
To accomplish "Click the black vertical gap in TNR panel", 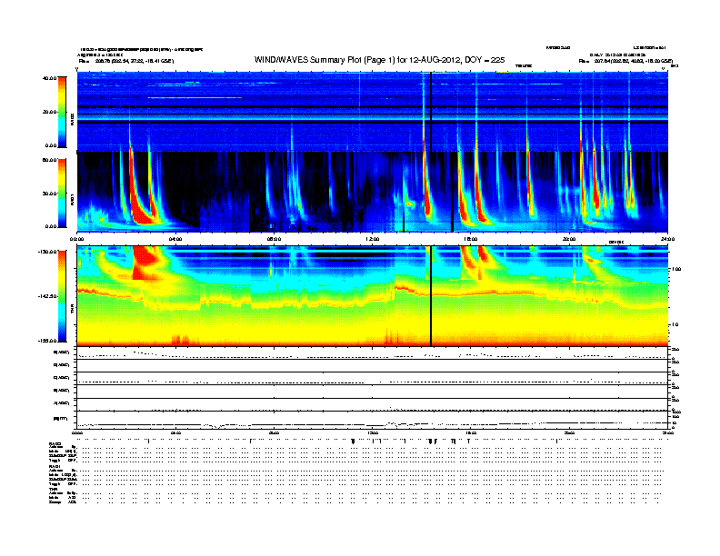I will [x=431, y=296].
